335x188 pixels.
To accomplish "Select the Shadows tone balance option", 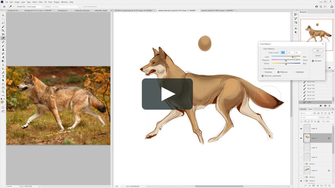I will click(x=263, y=72).
